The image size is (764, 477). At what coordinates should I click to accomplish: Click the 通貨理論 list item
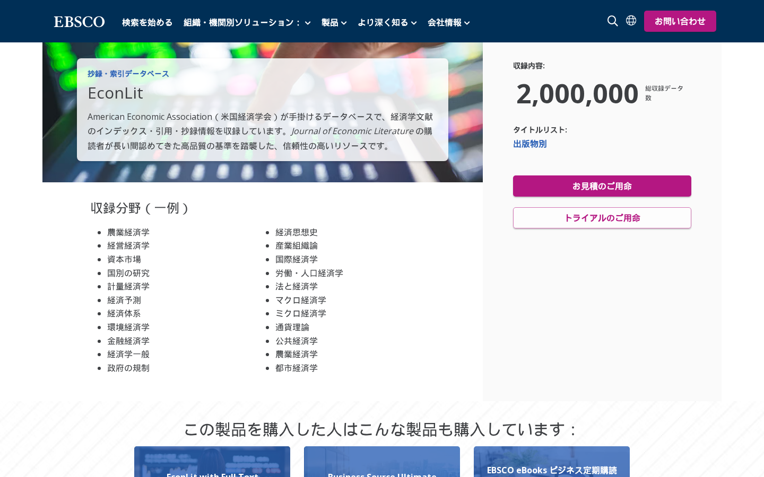click(292, 327)
